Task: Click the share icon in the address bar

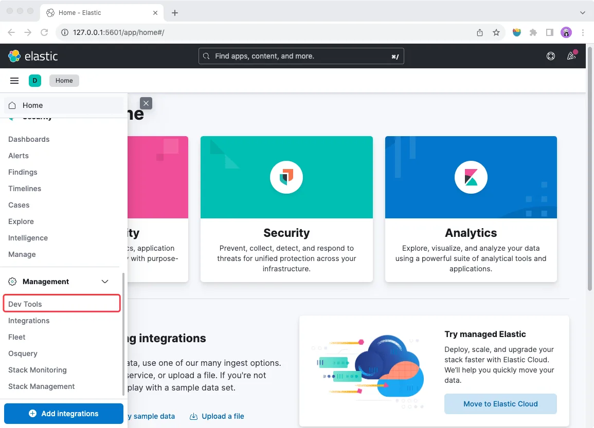Action: coord(479,32)
